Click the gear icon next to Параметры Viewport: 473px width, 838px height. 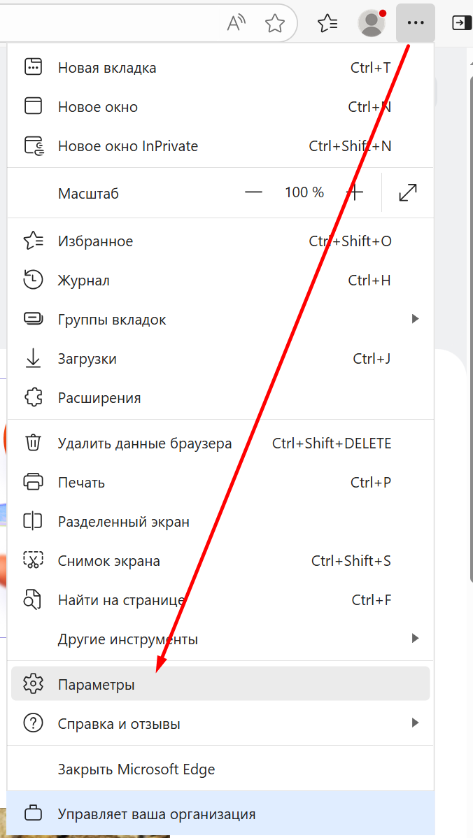[x=33, y=684]
